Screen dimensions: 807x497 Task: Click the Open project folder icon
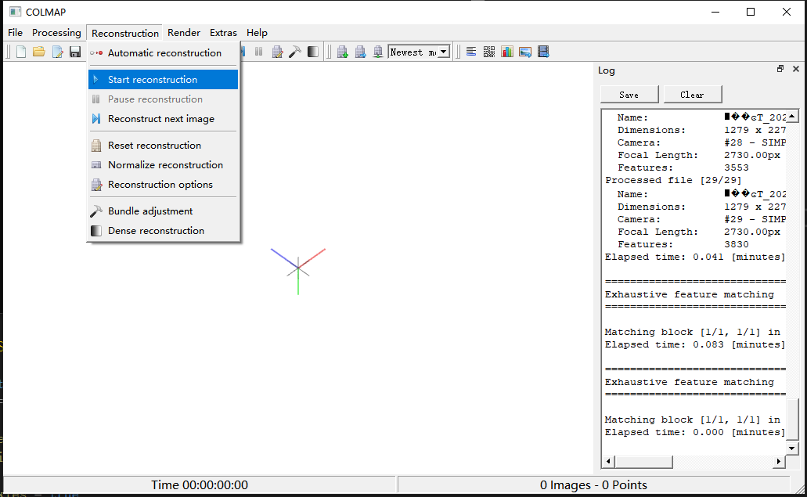click(x=39, y=52)
